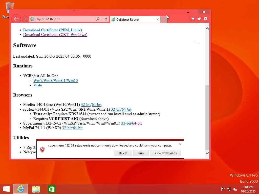259x194 pixels.
Task: Open VCRedist Win7/Win8/Win8.1/Win10 link
Action: click(55, 81)
